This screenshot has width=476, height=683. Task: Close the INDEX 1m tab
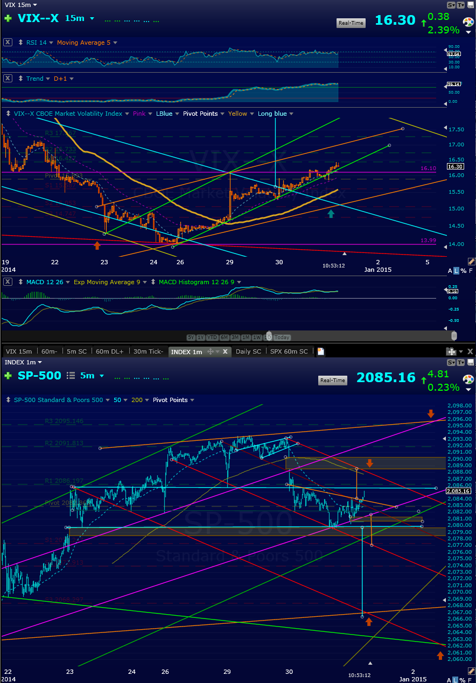226,351
